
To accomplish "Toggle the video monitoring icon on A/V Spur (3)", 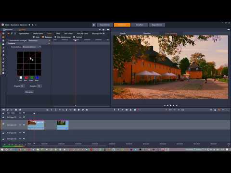I will (x=20, y=133).
